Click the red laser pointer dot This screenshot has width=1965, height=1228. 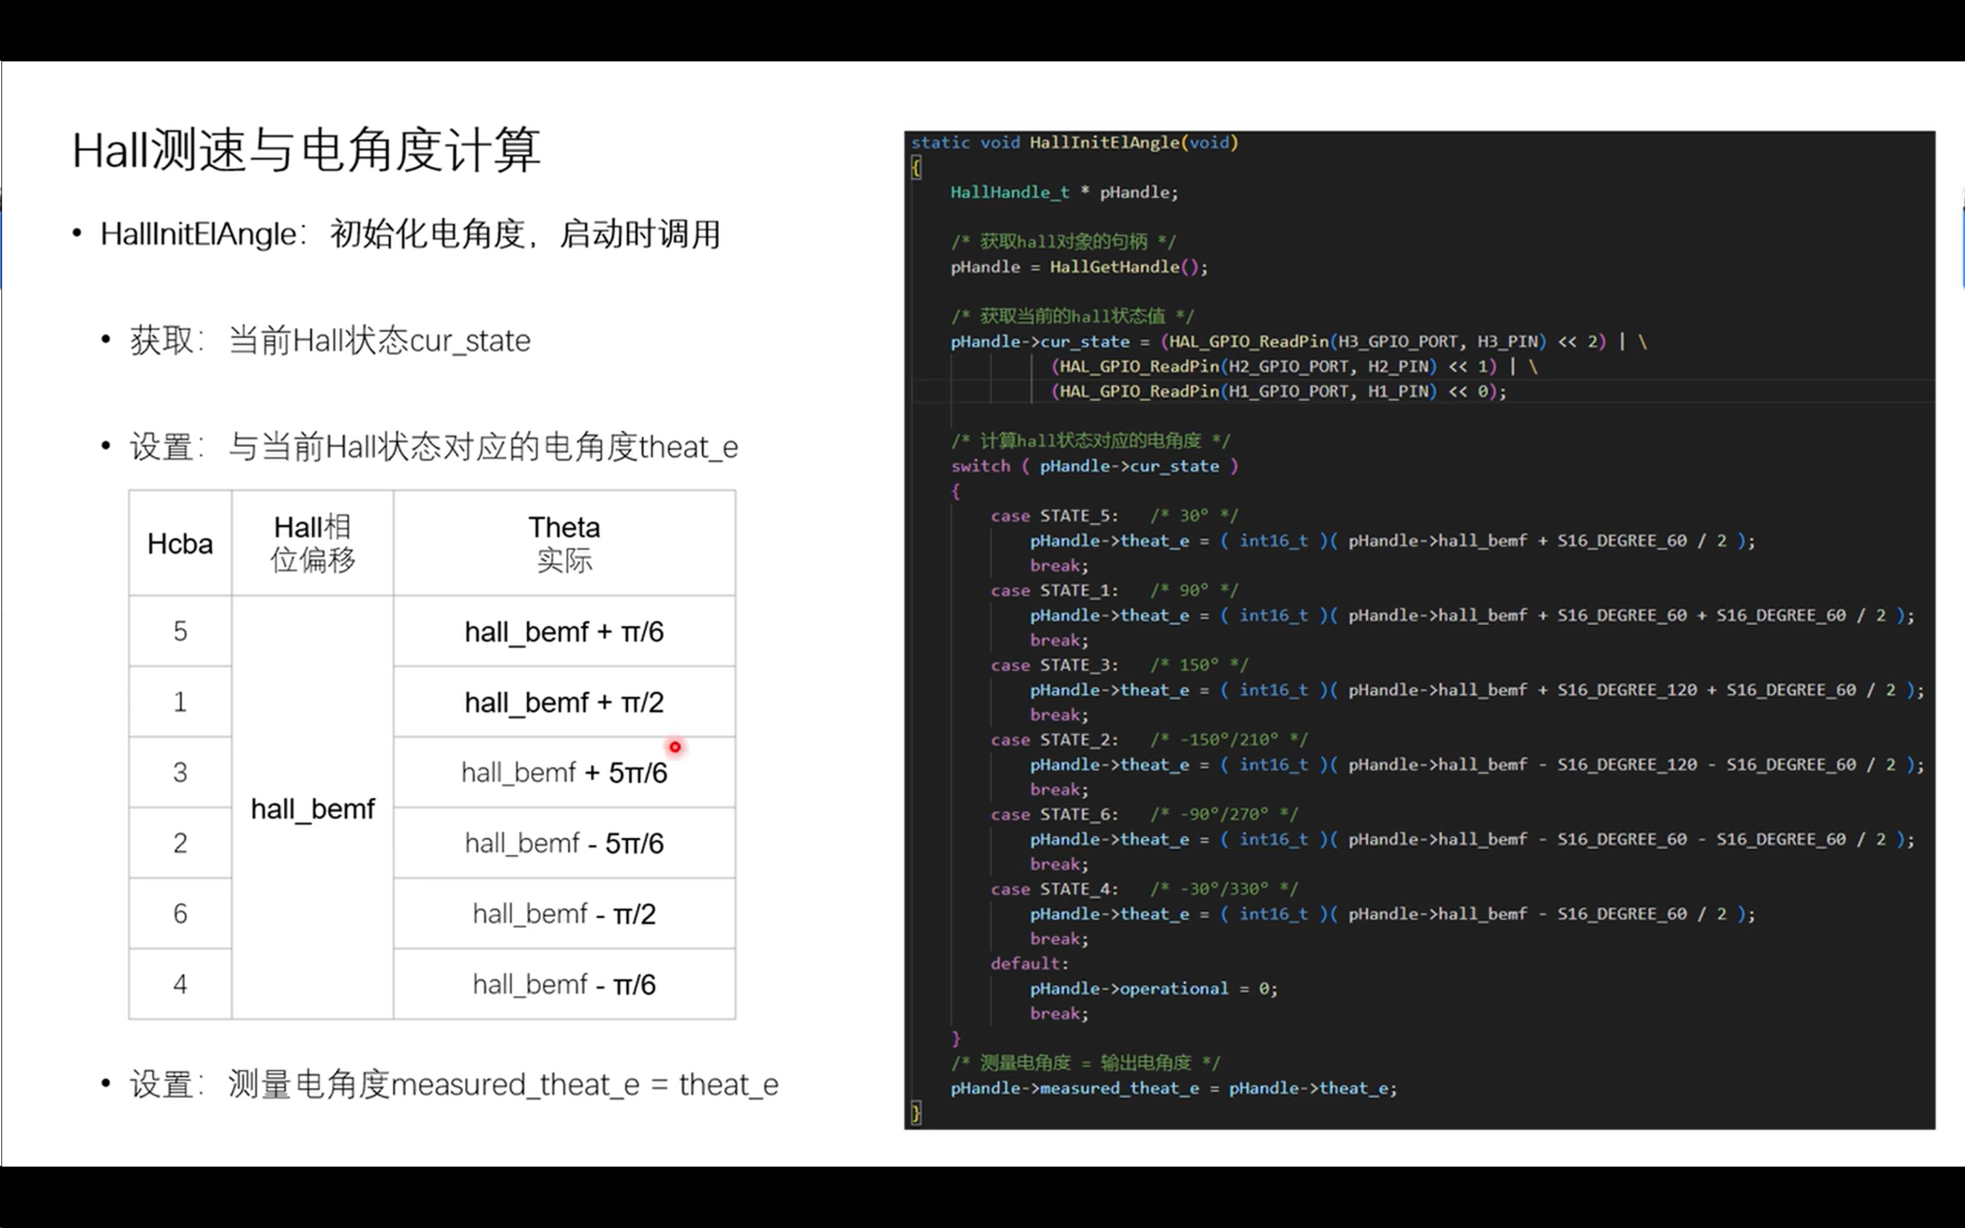click(x=675, y=746)
